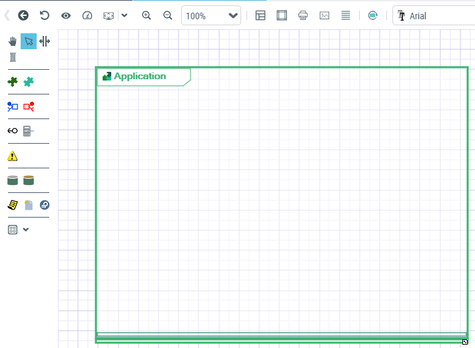Expand the screen display dropdown arrow

click(124, 15)
